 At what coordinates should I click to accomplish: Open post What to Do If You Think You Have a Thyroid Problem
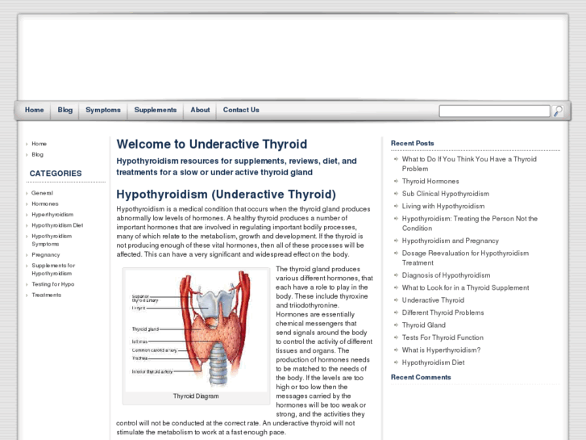469,164
